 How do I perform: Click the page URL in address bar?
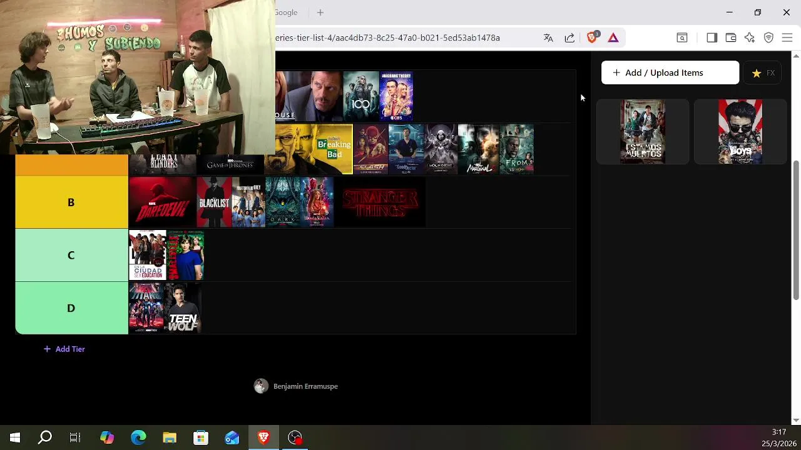click(x=388, y=38)
